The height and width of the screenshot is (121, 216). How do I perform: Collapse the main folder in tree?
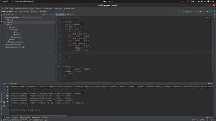click(8, 27)
